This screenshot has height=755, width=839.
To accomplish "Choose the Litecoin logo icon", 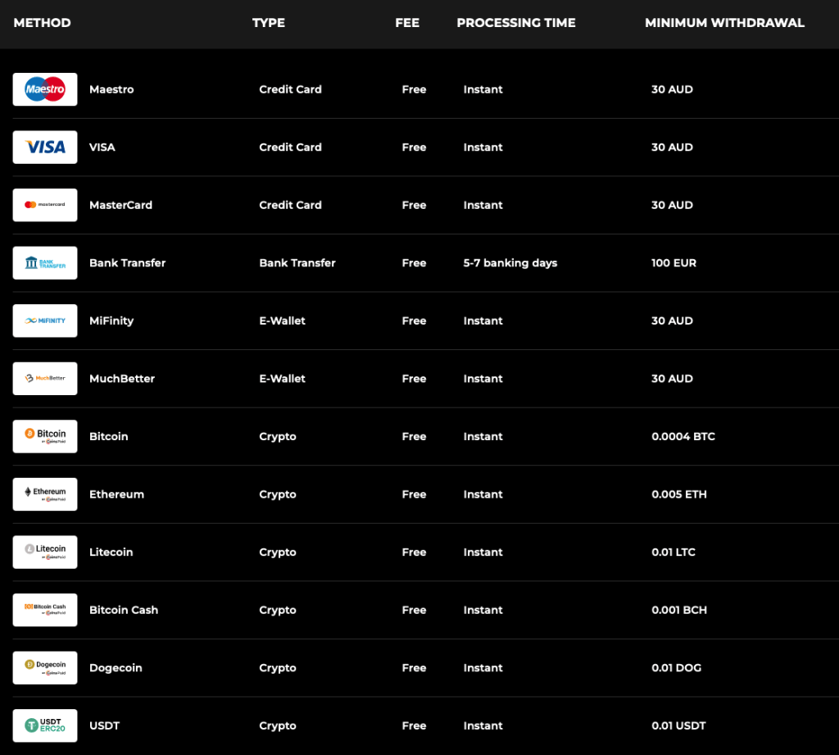I will 45,552.
